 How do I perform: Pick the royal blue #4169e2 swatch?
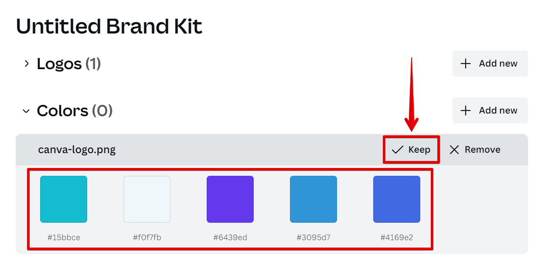coord(397,199)
